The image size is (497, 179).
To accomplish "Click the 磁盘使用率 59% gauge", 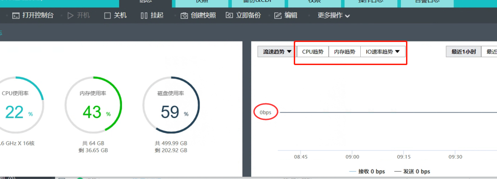I will click(x=171, y=105).
